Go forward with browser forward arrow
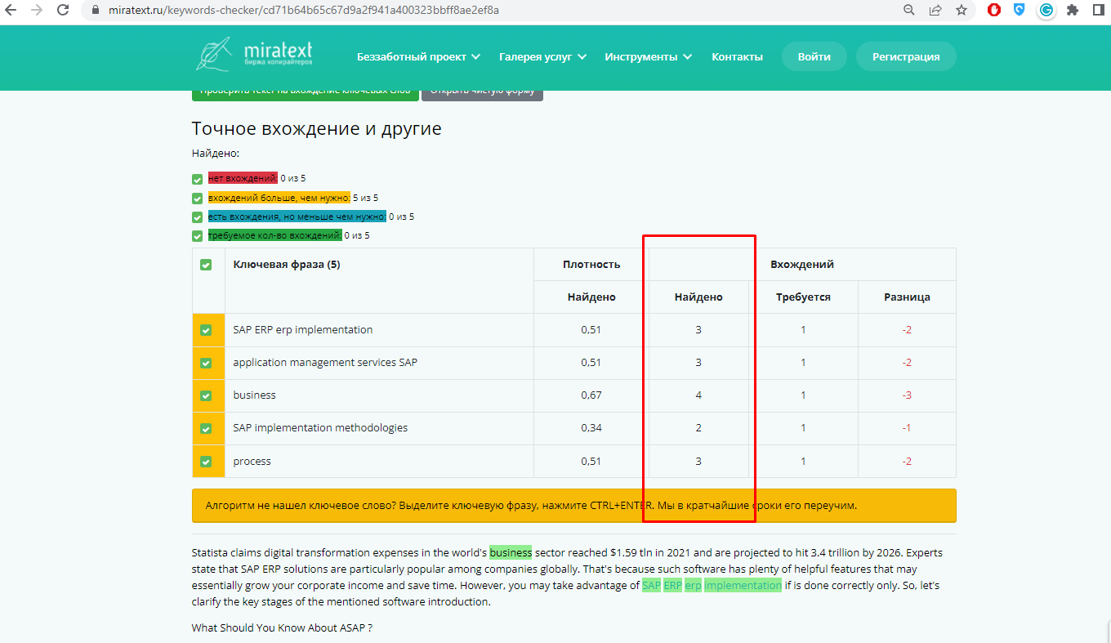 37,11
